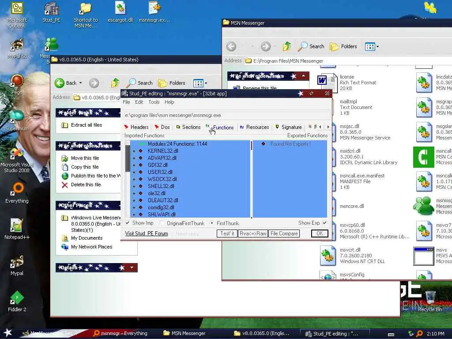Open Microsoft Outlook desktop icon

point(17,15)
